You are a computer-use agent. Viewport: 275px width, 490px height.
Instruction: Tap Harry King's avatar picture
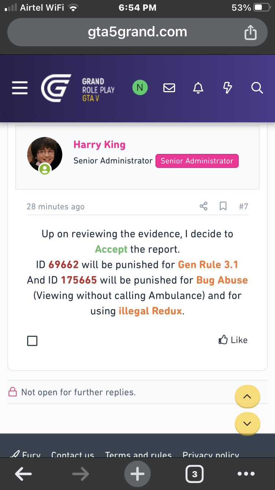click(x=45, y=155)
